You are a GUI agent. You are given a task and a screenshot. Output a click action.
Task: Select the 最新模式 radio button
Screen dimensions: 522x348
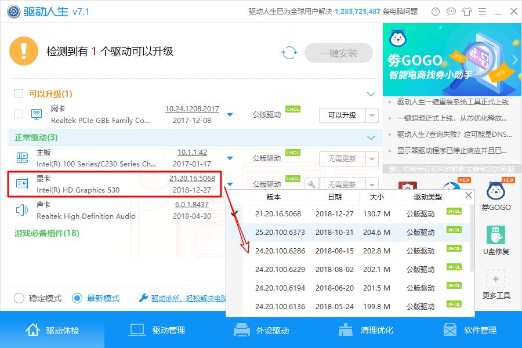(x=77, y=298)
